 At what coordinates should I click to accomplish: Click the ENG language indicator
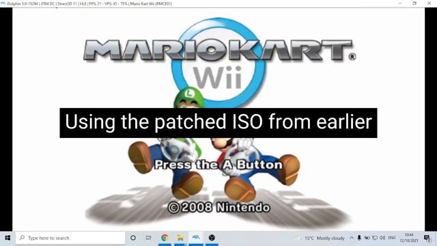coord(392,238)
